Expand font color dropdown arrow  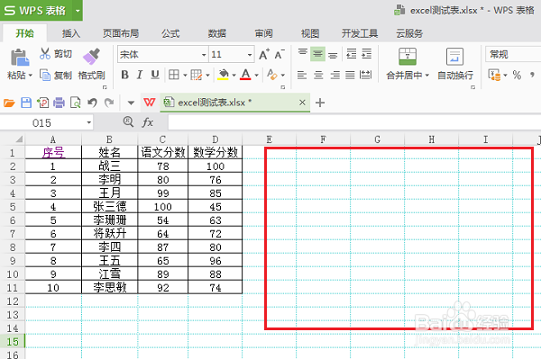[x=256, y=75]
